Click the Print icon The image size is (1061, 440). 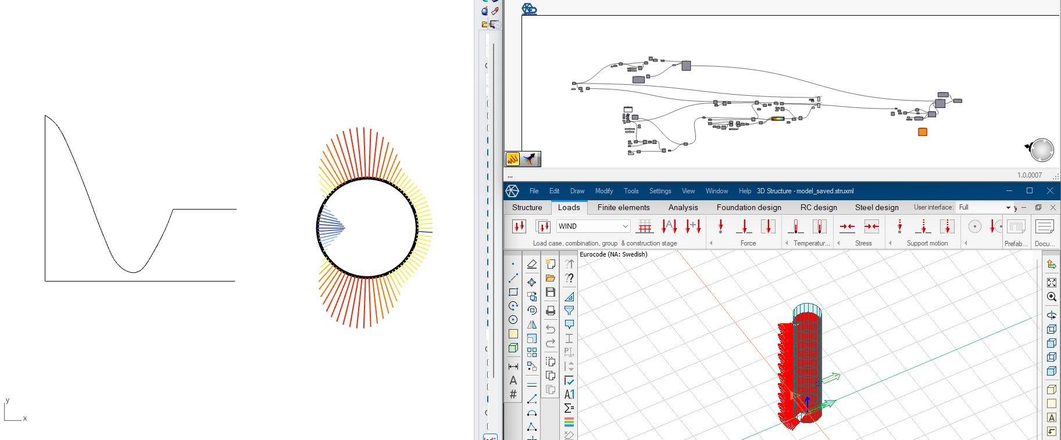coord(551,311)
